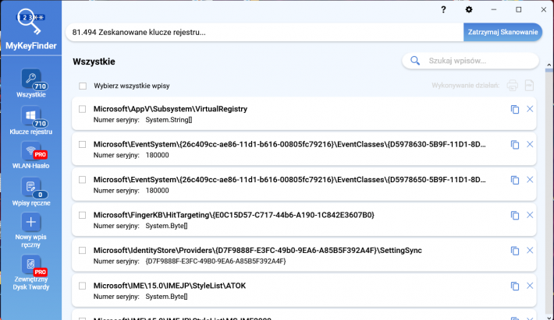This screenshot has width=554, height=320.
Task: Click the PDF export icon
Action: tap(529, 86)
